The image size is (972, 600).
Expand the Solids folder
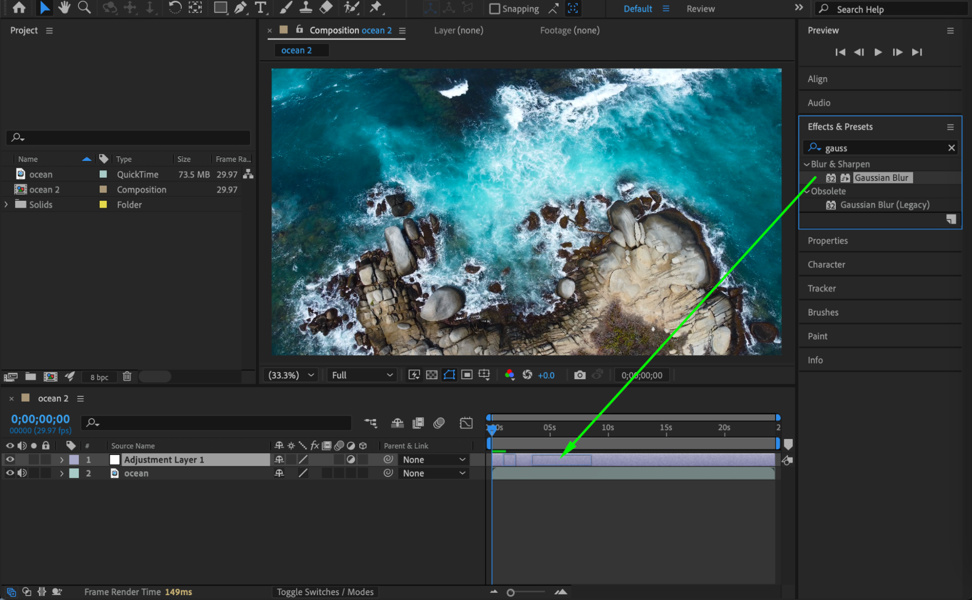click(6, 205)
